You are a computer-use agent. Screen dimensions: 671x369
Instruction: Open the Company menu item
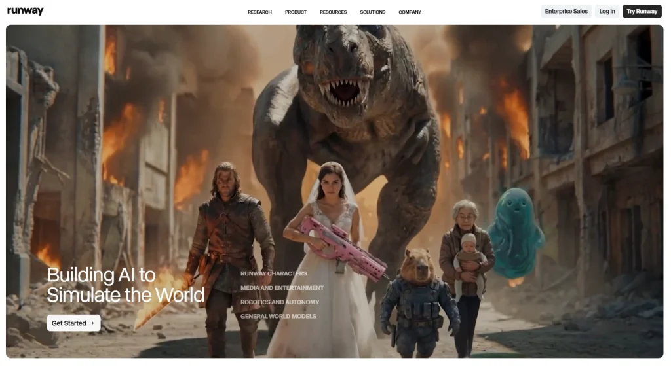pos(410,12)
